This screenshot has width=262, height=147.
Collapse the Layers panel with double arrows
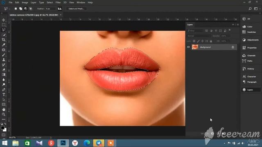[233, 24]
